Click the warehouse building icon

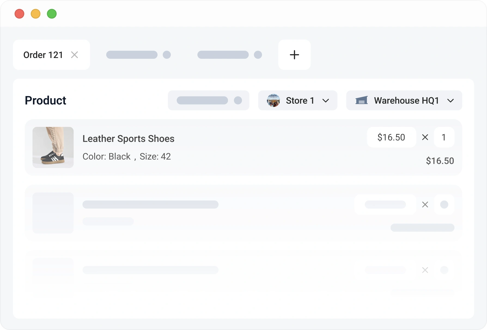coord(361,100)
